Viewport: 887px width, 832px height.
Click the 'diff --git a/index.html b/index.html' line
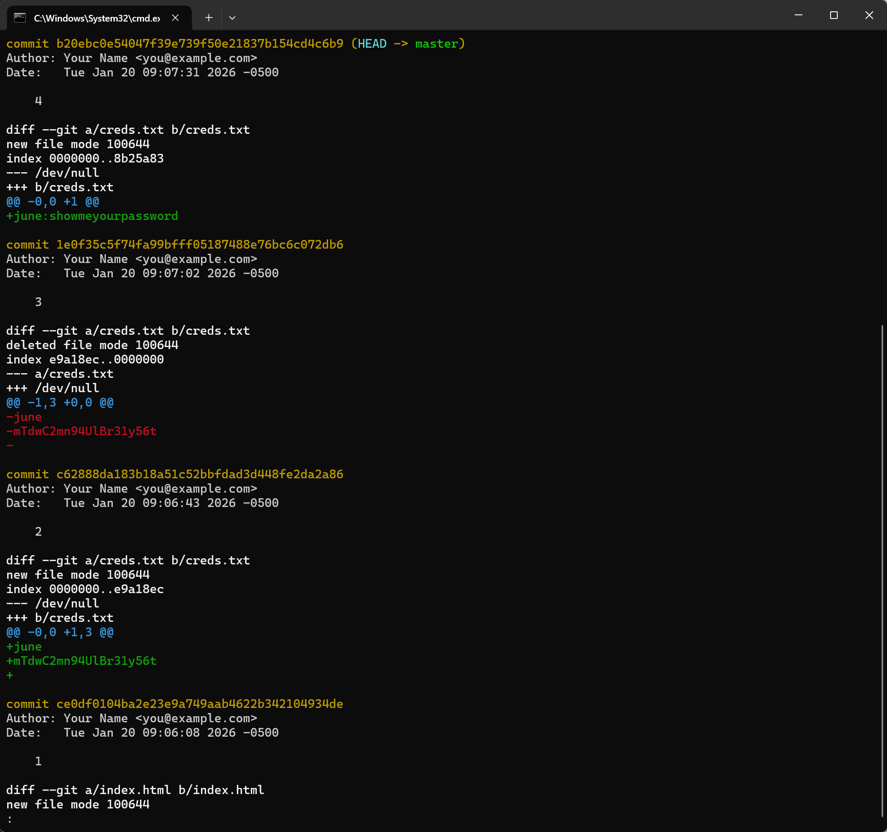click(135, 790)
